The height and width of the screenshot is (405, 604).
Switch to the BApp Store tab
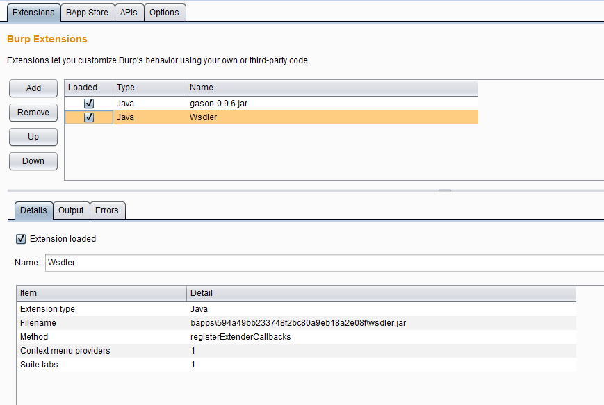(87, 13)
